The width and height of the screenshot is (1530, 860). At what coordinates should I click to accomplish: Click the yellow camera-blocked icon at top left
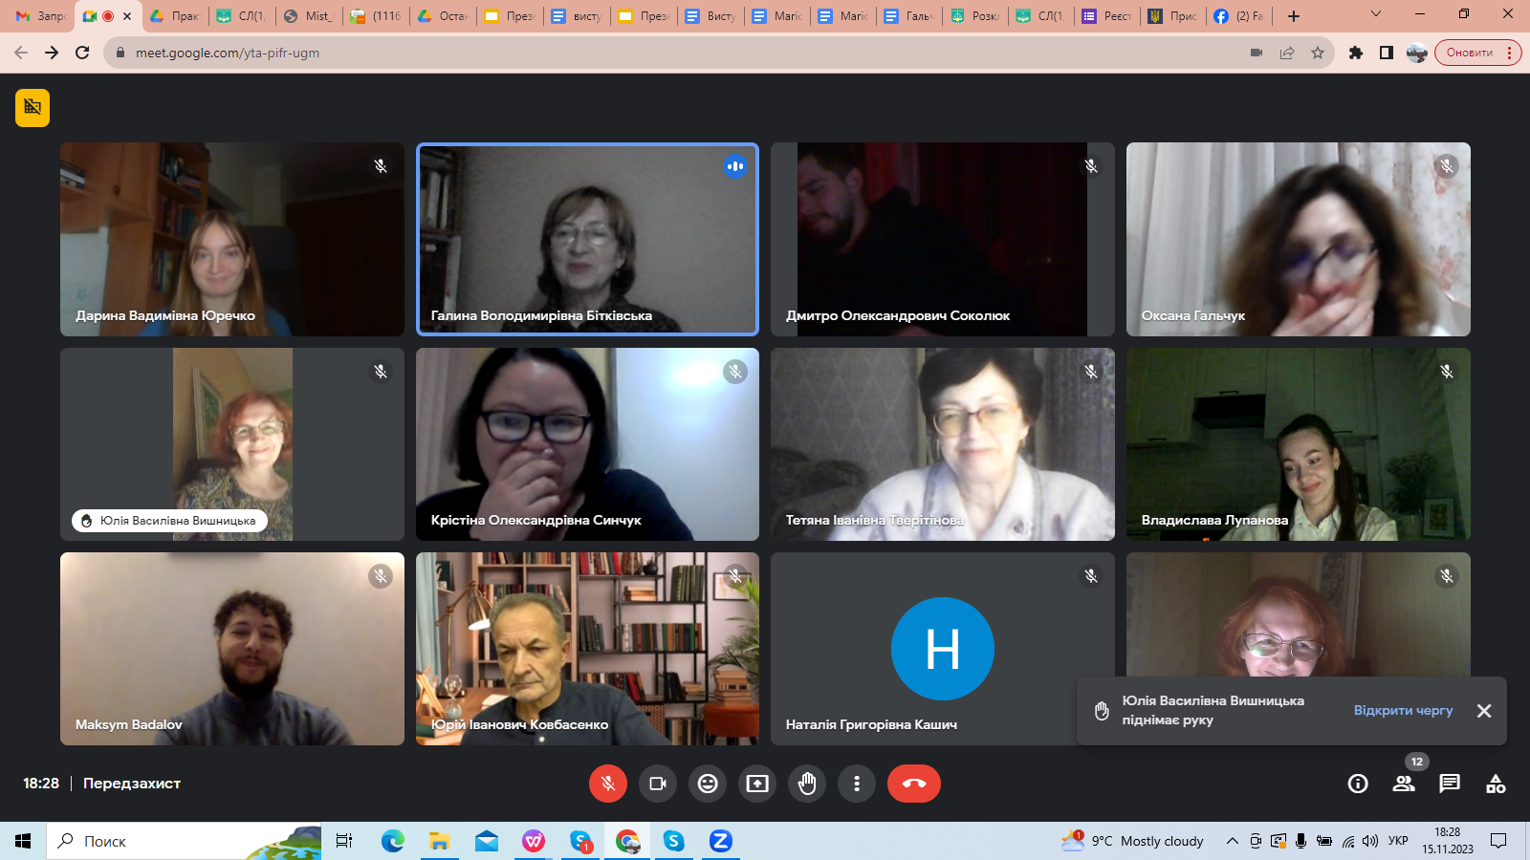tap(33, 107)
